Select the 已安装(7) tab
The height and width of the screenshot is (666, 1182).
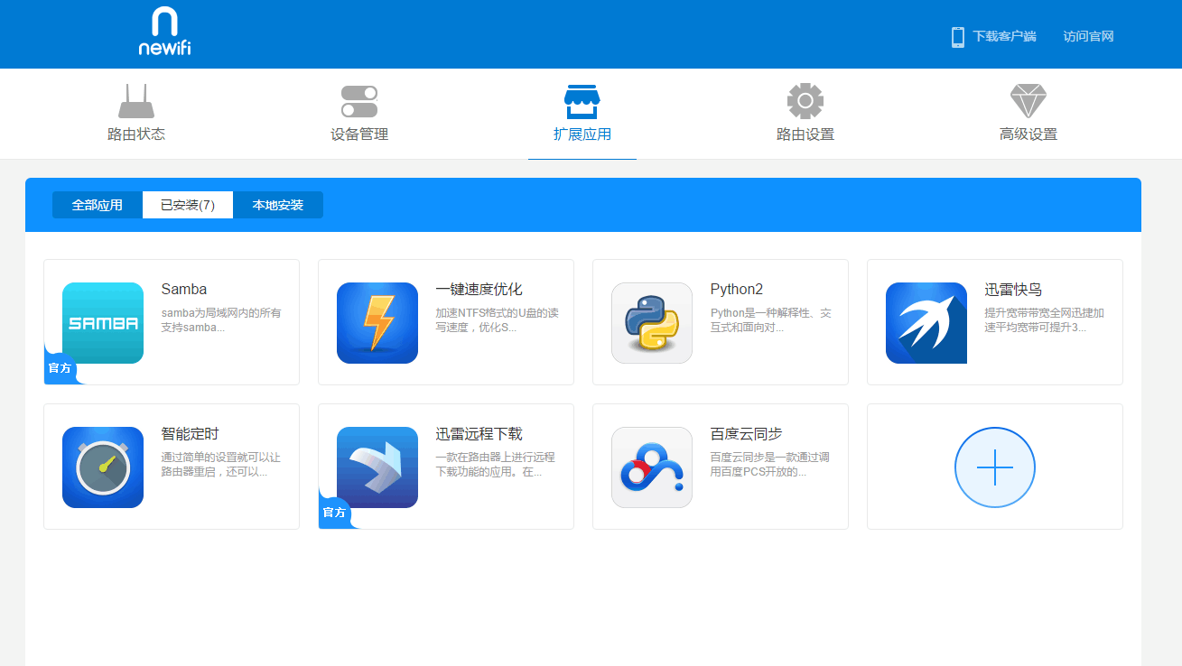[188, 205]
